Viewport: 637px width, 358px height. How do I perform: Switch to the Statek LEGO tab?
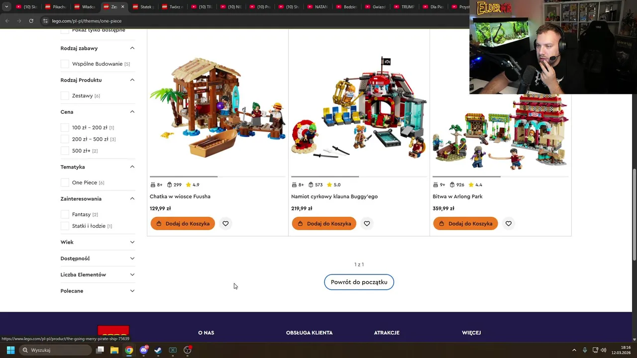pos(143,7)
